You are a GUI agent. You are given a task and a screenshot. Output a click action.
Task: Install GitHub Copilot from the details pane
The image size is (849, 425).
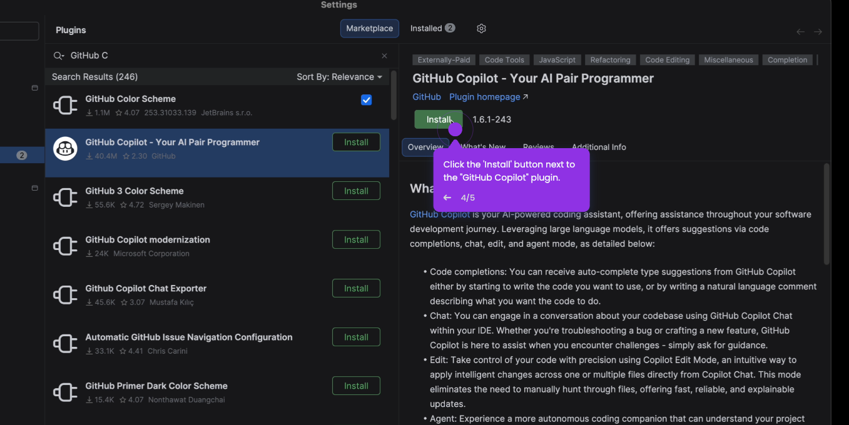439,119
